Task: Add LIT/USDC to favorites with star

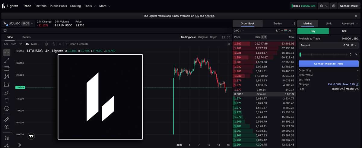Action: 5,30
